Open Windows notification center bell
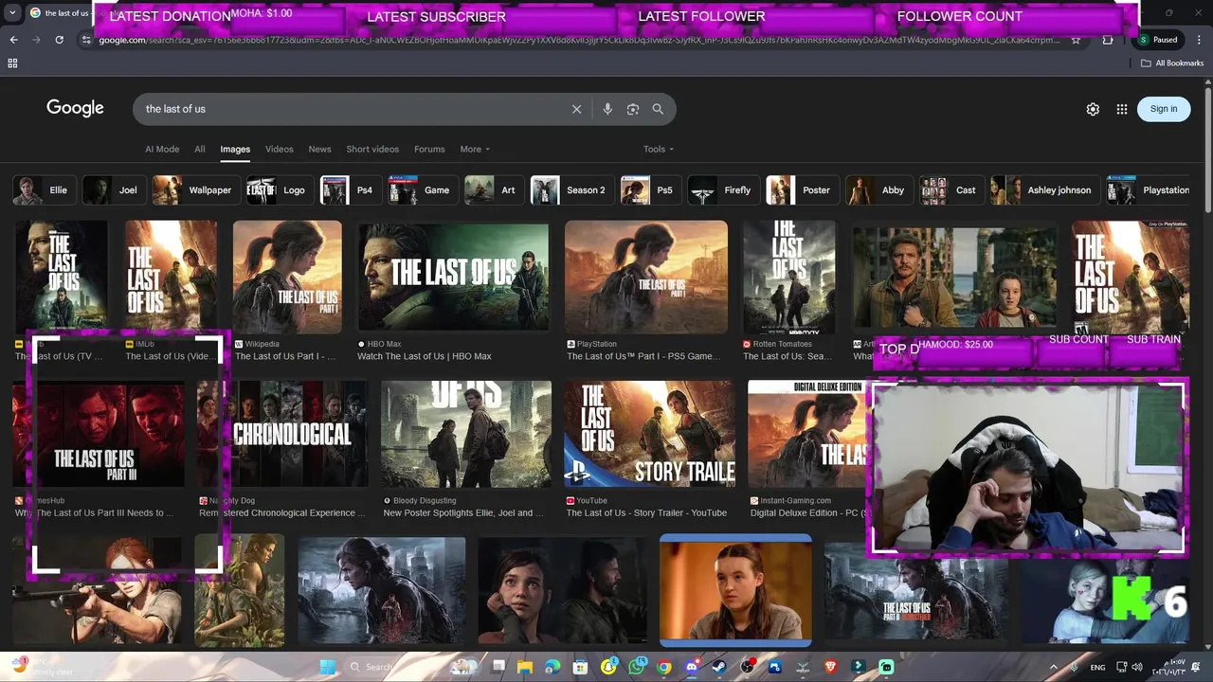This screenshot has width=1213, height=682. click(1198, 667)
